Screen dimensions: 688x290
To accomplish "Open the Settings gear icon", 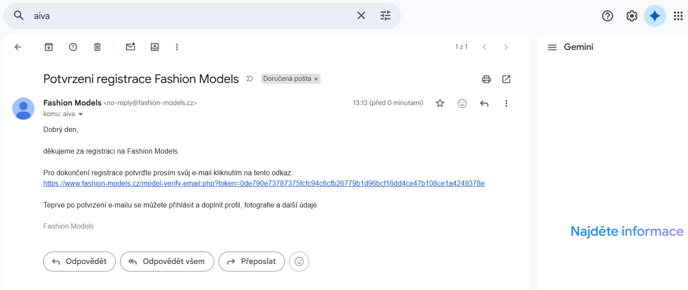I will coord(632,16).
